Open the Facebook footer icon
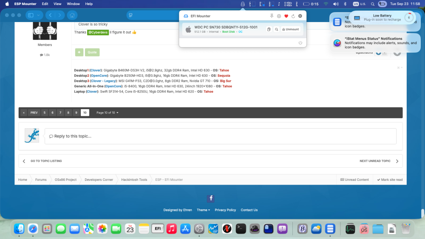The height and width of the screenshot is (239, 425). click(x=211, y=198)
